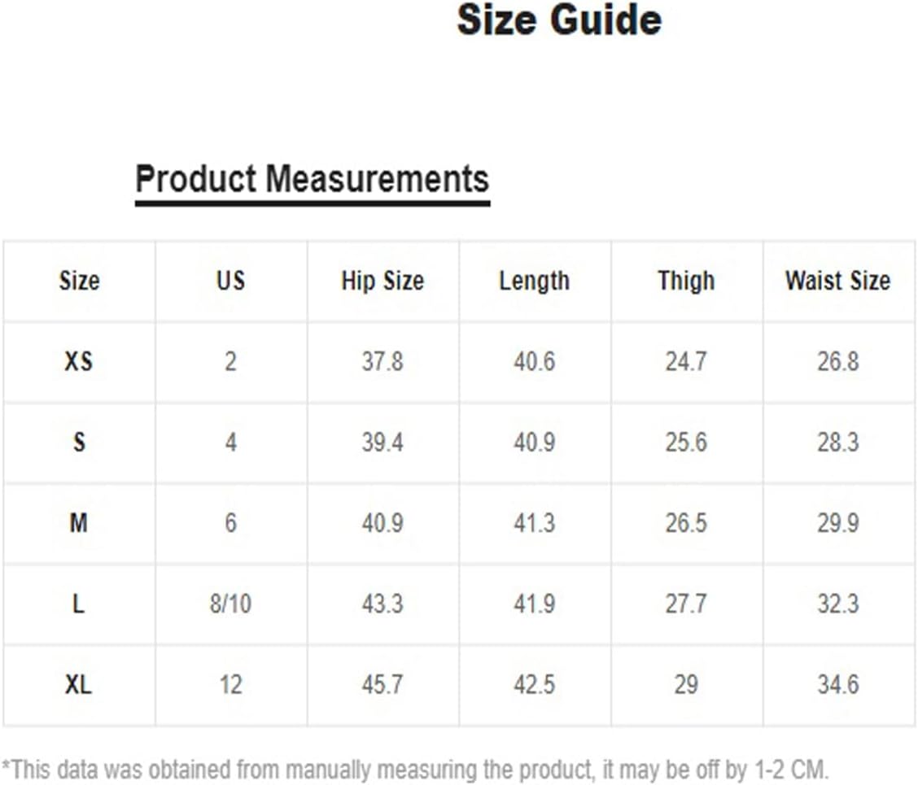
Task: Click the 8/10 US size cell
Action: click(230, 604)
